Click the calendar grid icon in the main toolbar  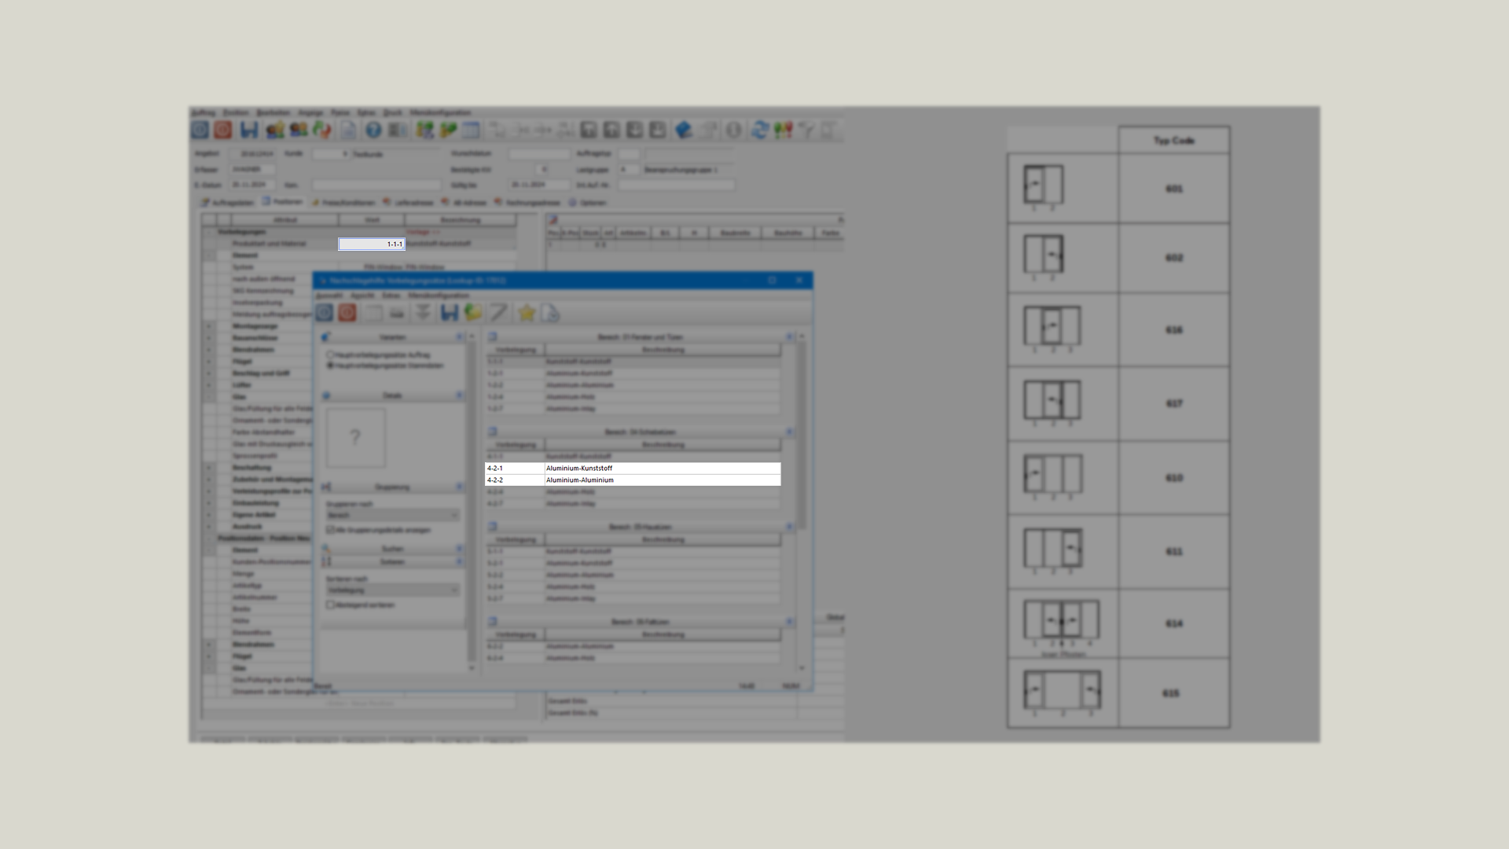click(471, 130)
